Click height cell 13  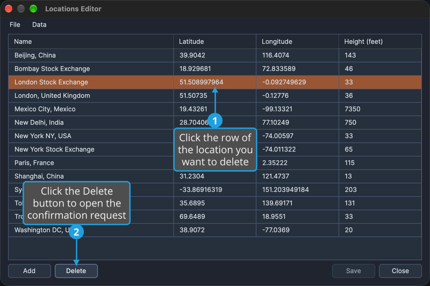coord(380,176)
